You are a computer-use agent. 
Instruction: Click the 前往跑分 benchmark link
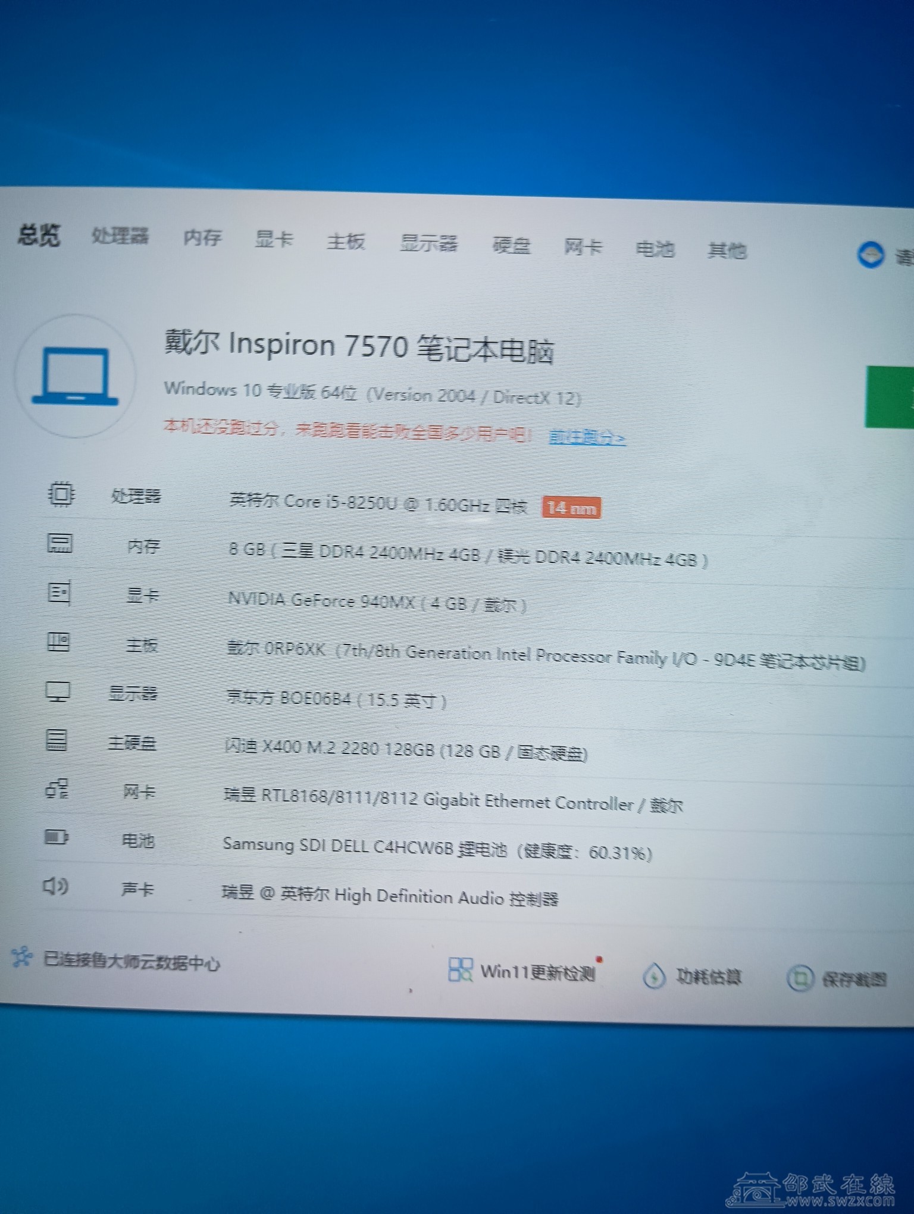[587, 438]
